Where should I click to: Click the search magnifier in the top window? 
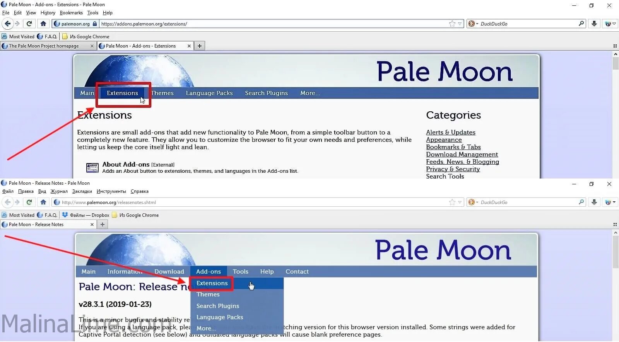[581, 24]
